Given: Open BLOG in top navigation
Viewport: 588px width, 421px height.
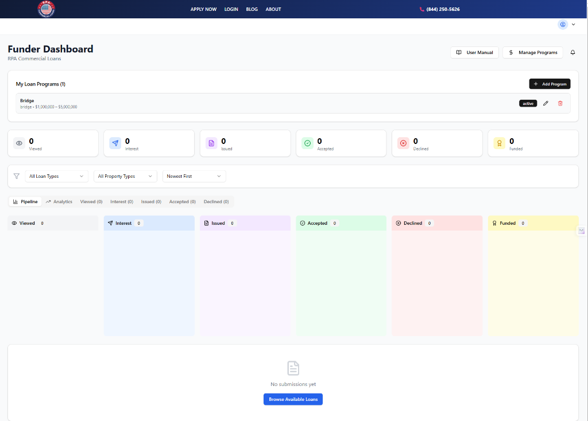Looking at the screenshot, I should click(252, 9).
